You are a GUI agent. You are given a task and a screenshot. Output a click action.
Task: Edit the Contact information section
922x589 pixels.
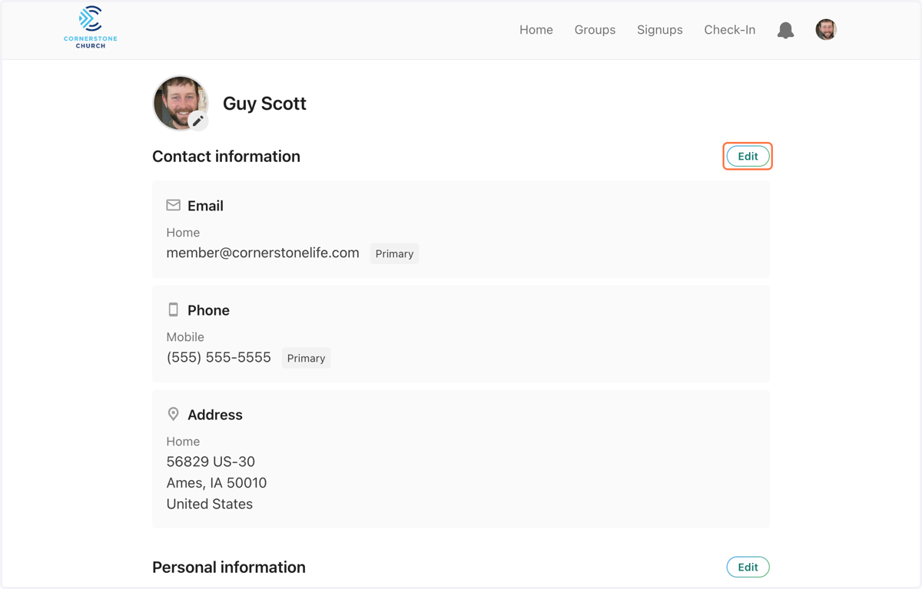[x=748, y=156]
